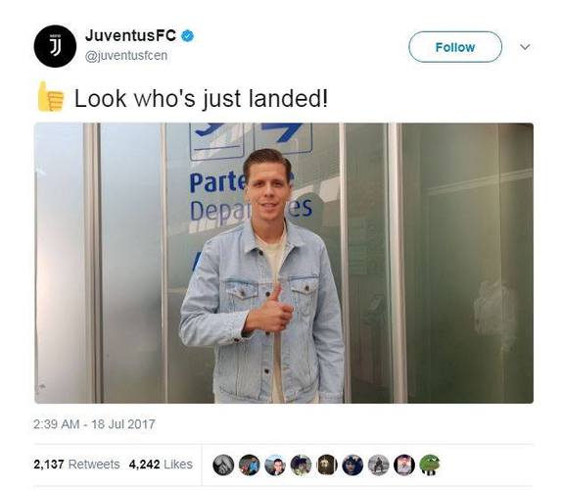The image size is (562, 490).
Task: Open the JuventusFC display name link
Action: coord(131,35)
